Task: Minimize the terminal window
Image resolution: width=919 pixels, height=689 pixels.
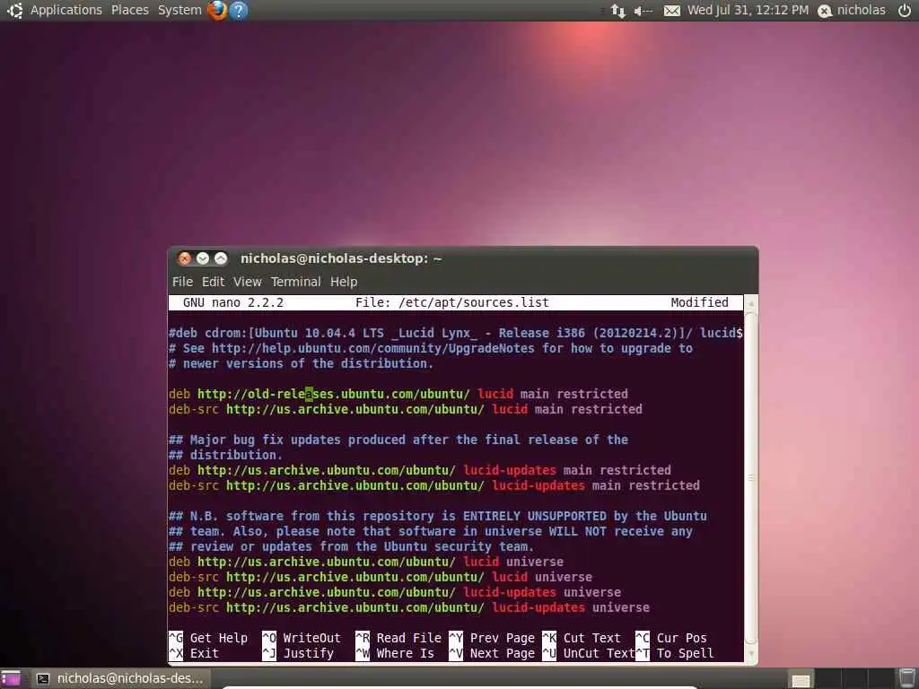Action: click(203, 258)
